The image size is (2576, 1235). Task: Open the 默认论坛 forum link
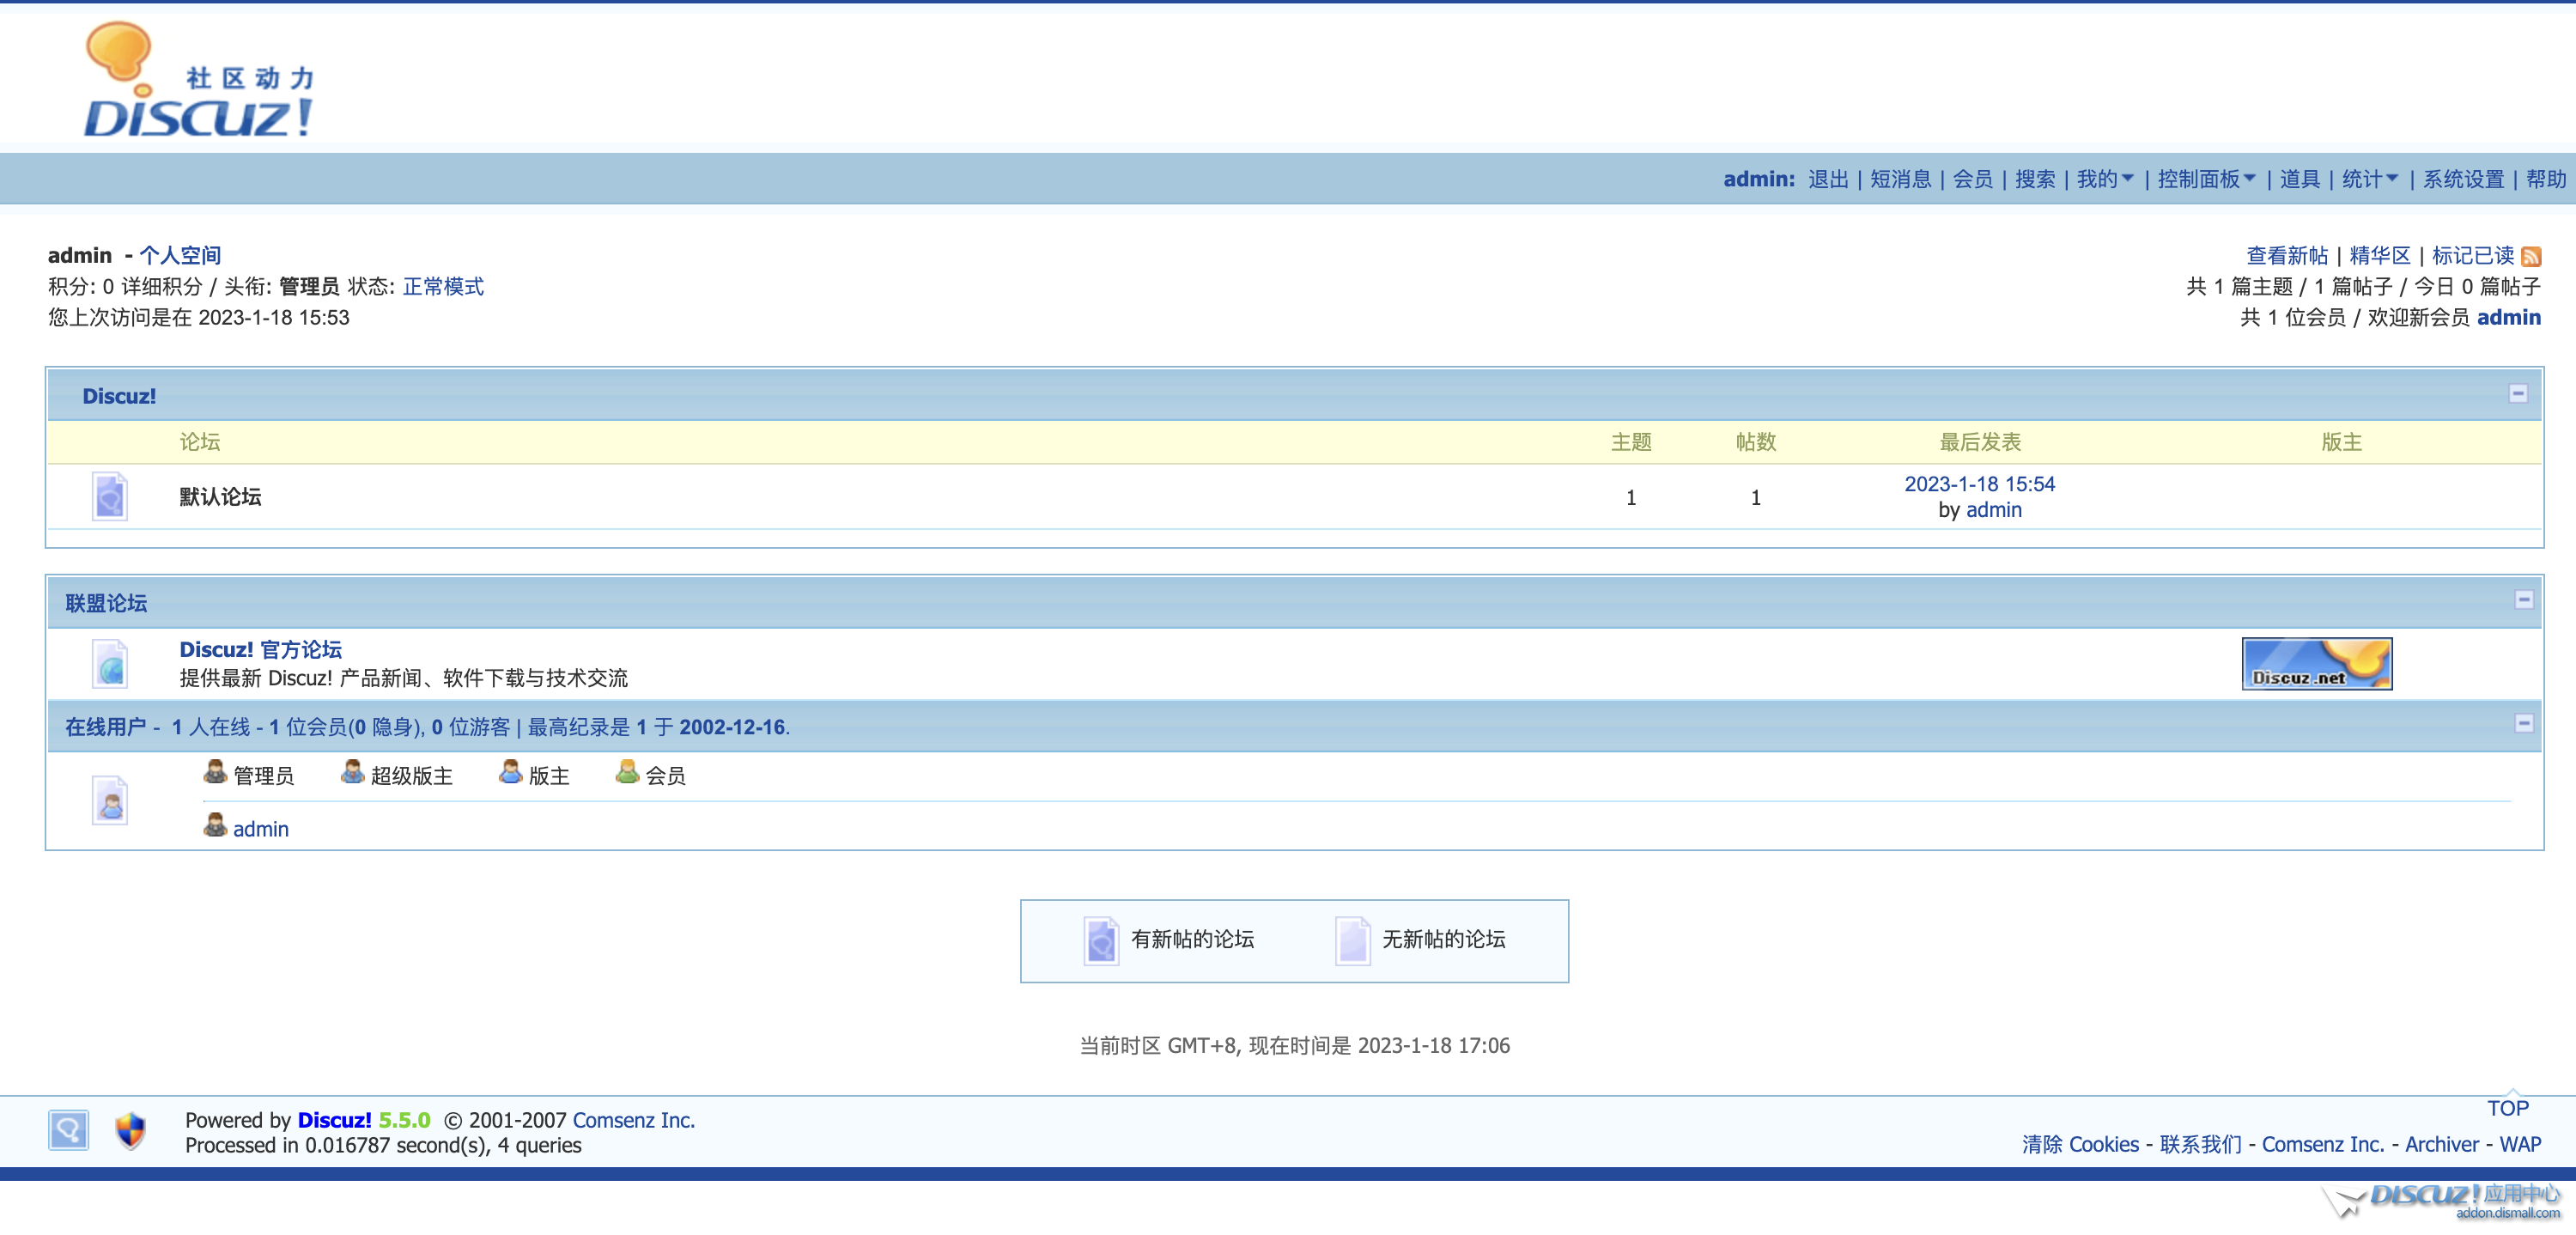coord(220,497)
